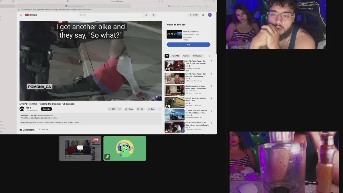Show more filter chips with the right chevron
Screen dimensions: 343x193
tap(209, 56)
